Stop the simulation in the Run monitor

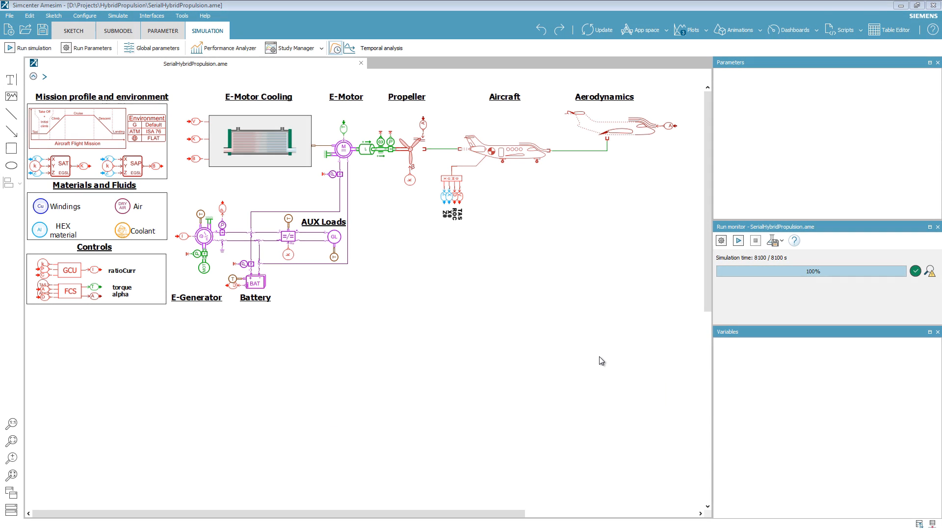[756, 240]
